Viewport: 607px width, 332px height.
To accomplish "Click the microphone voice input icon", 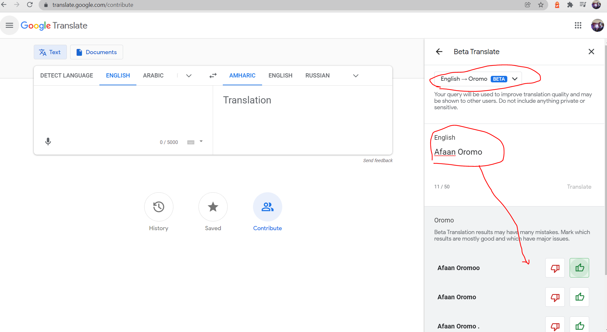I will tap(48, 142).
